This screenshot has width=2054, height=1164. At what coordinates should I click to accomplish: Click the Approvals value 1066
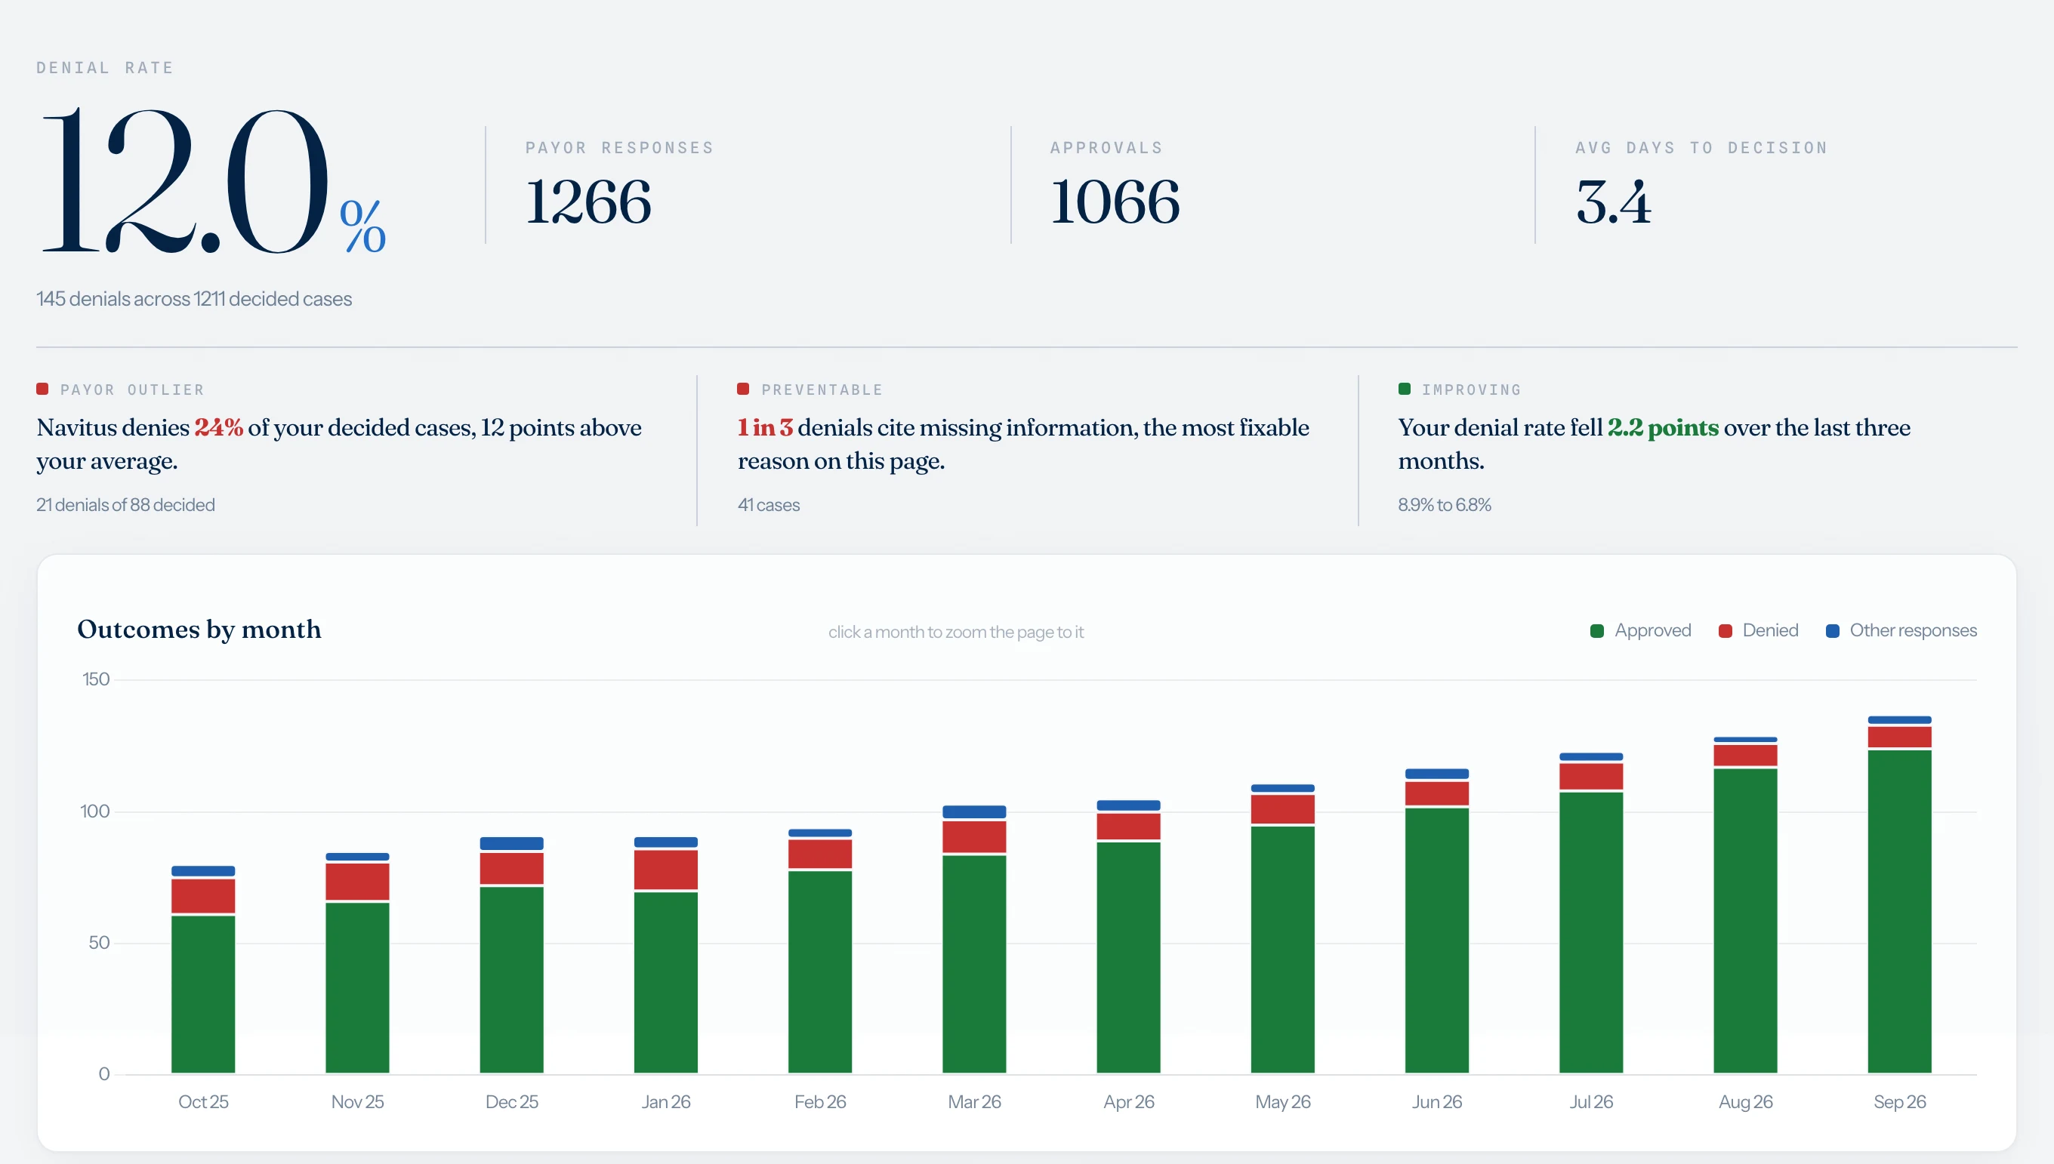point(1115,202)
